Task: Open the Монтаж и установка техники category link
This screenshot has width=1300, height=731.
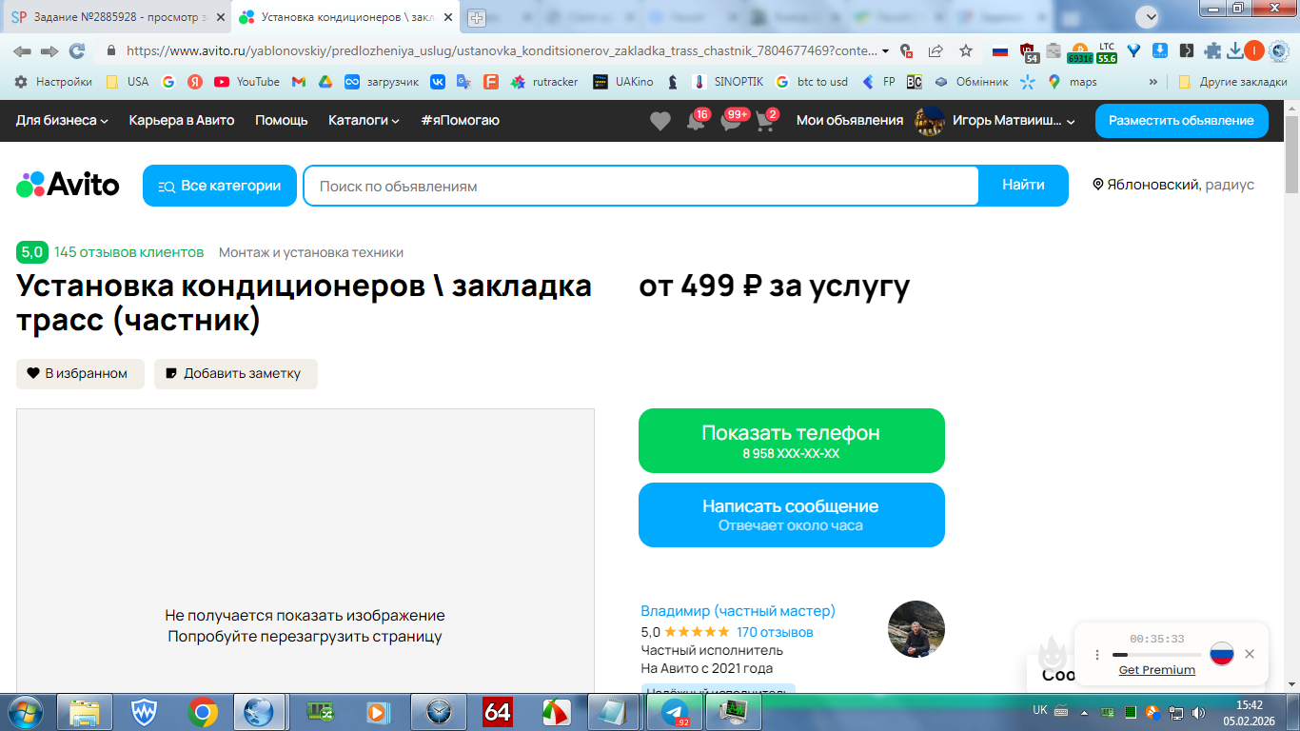Action: click(x=311, y=252)
